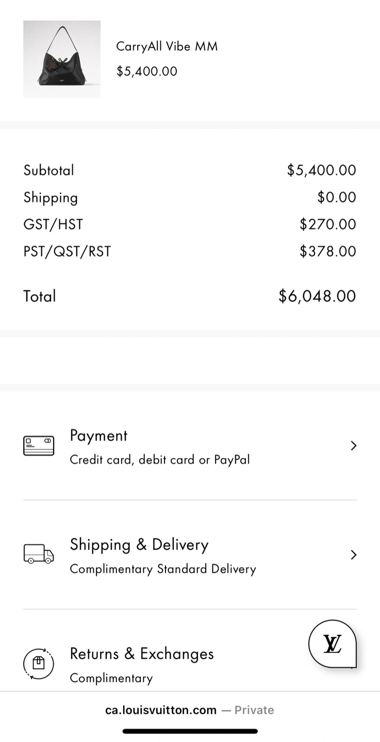This screenshot has height=742, width=380.
Task: Select "Complimentary Standard Delivery" text
Action: pos(163,569)
